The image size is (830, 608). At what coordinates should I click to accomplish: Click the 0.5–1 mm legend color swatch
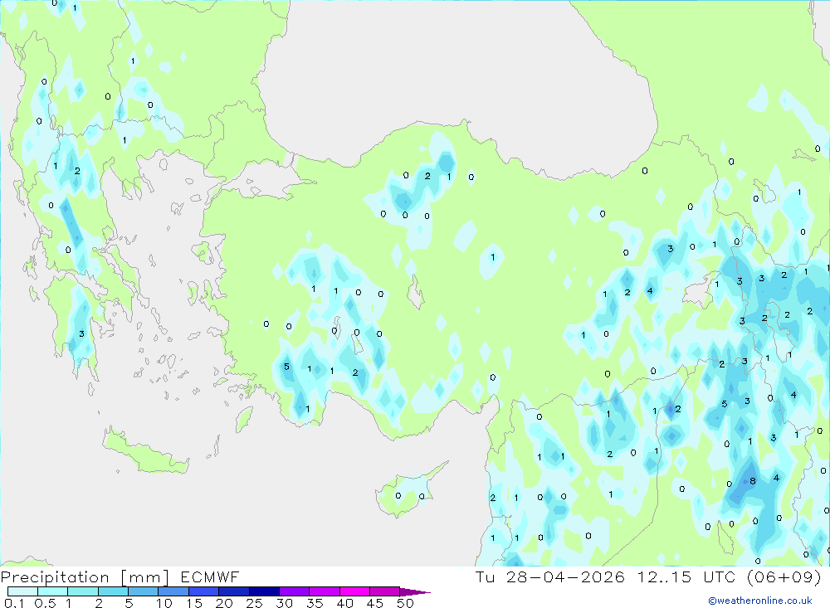tap(52, 591)
